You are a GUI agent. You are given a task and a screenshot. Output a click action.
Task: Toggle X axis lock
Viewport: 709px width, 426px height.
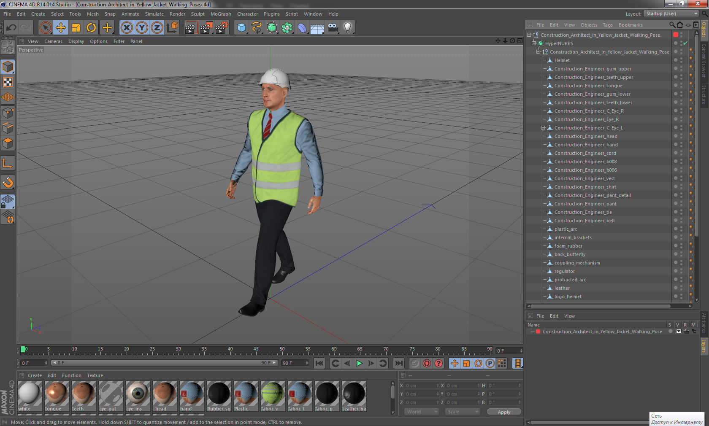point(126,28)
